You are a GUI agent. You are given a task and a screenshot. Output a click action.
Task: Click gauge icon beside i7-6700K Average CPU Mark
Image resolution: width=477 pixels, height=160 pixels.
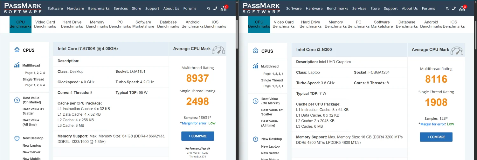point(218,49)
